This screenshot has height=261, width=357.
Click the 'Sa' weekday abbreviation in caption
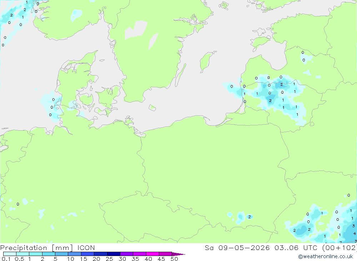(x=209, y=247)
